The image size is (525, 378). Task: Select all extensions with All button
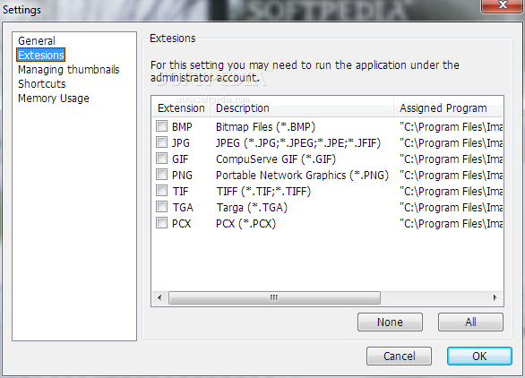(x=470, y=322)
